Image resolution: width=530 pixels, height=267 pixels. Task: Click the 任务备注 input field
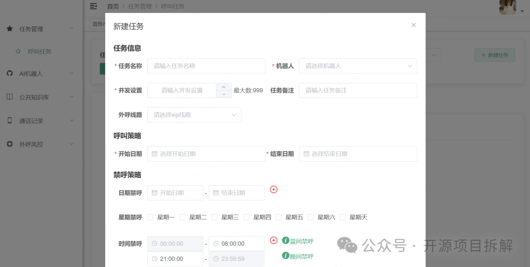(x=358, y=90)
